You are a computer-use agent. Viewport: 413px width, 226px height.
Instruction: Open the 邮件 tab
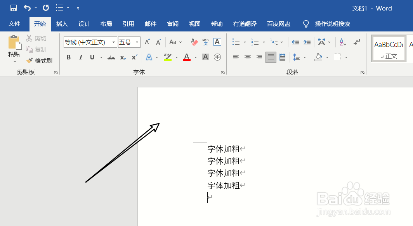pyautogui.click(x=150, y=24)
